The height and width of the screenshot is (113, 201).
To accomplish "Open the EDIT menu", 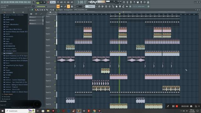I will [x=5, y=2].
